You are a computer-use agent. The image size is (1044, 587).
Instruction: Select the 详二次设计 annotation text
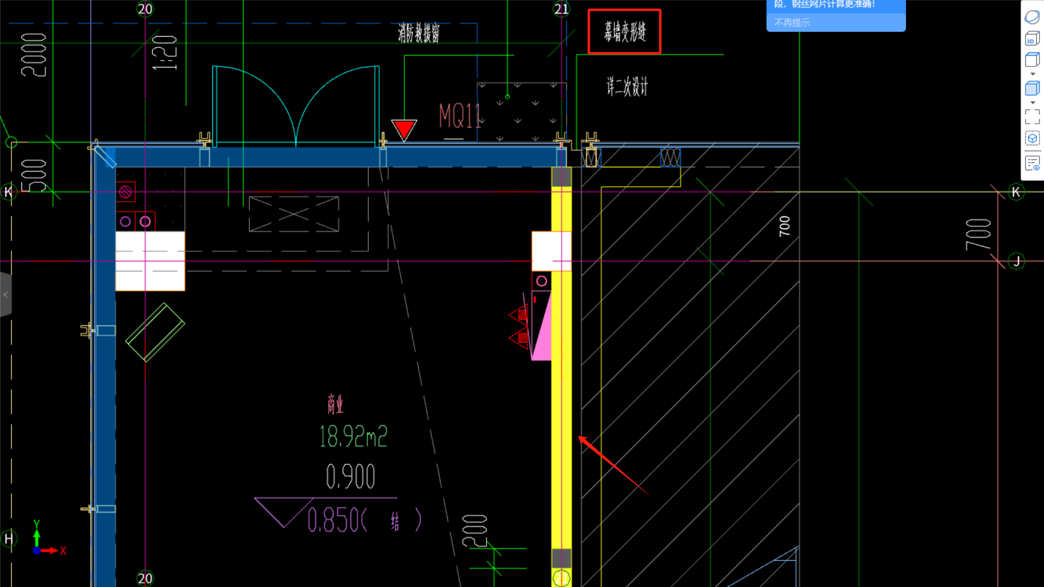pos(627,87)
